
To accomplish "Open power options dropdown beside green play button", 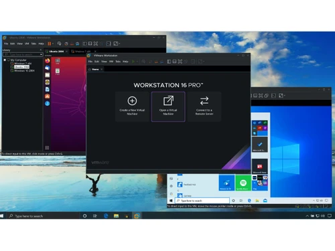I will [x=137, y=62].
